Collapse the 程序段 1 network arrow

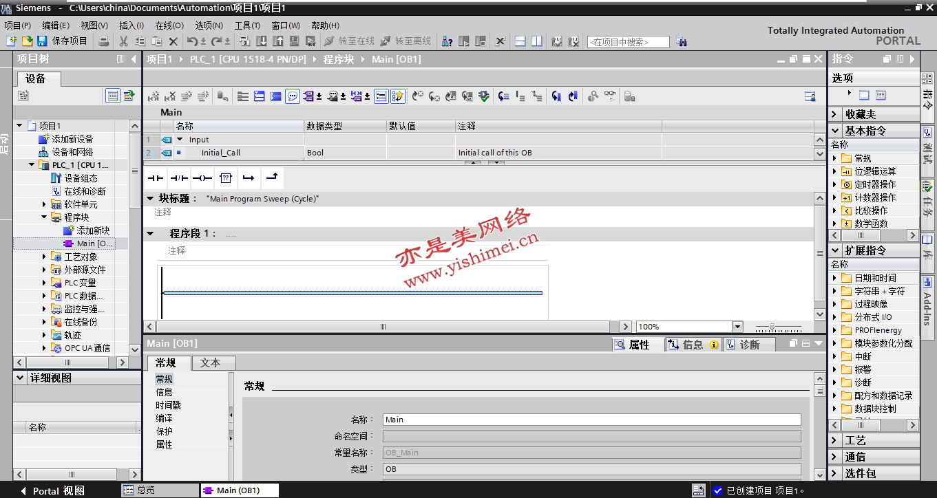150,234
